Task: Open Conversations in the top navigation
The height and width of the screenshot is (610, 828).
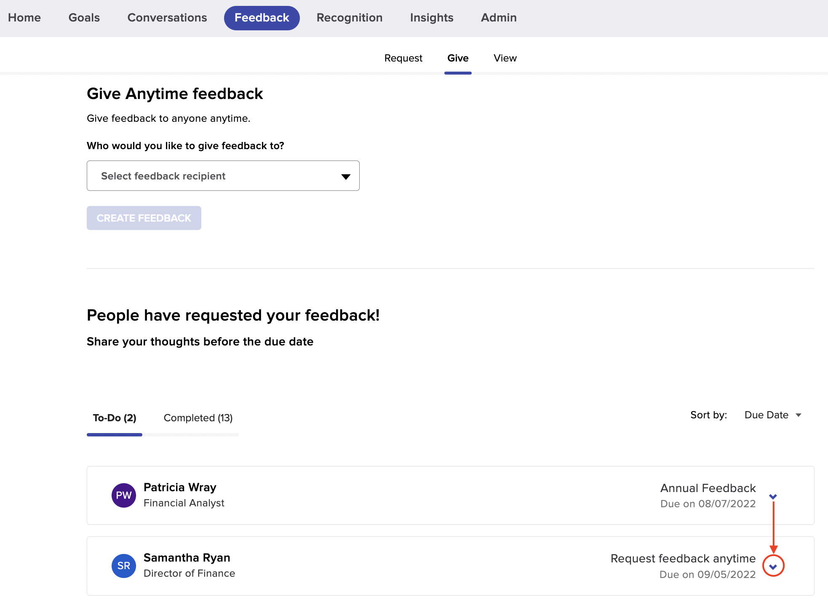Action: (167, 18)
